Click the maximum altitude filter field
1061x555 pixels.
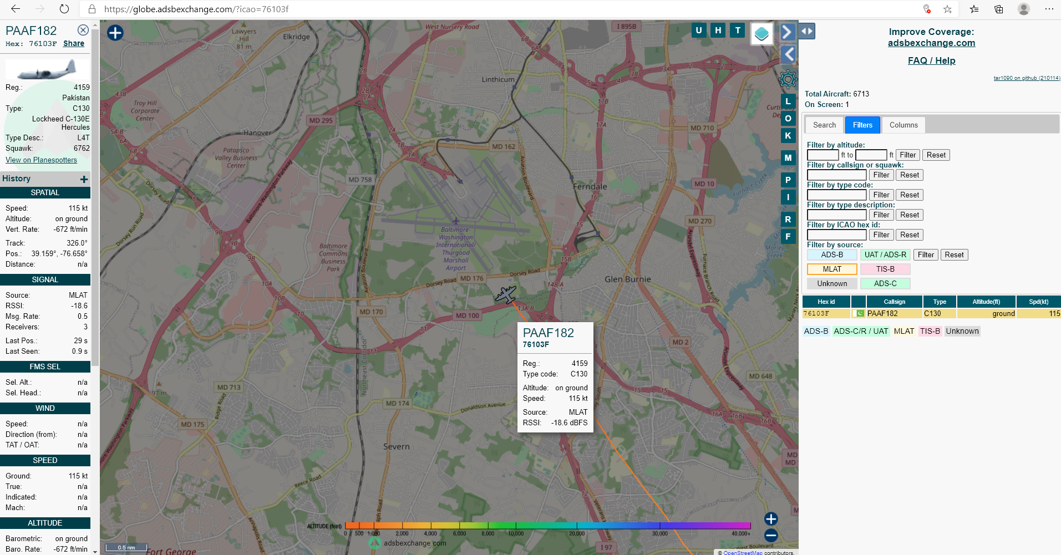tap(871, 155)
